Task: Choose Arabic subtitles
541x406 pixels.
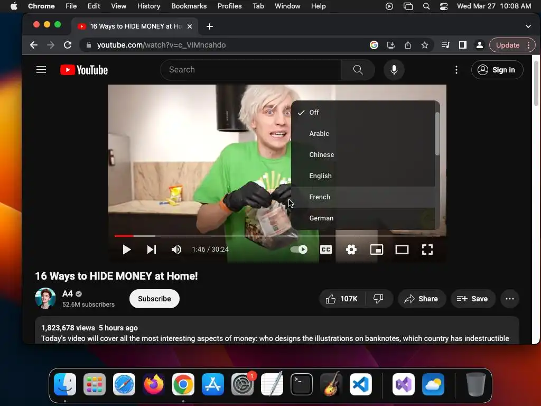Action: (363, 133)
